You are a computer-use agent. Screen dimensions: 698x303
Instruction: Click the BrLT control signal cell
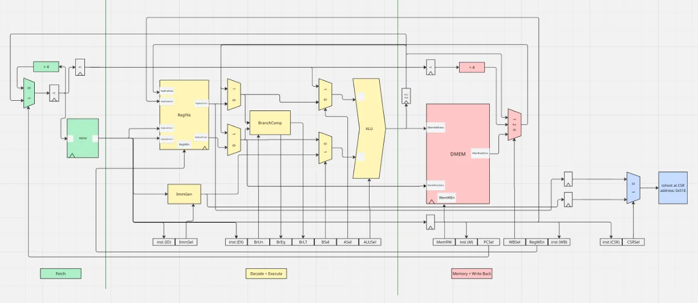click(x=303, y=242)
